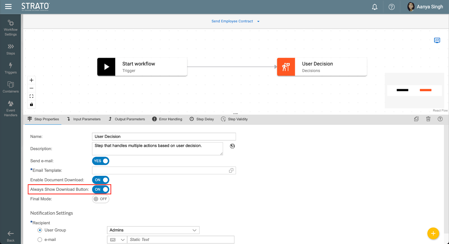The height and width of the screenshot is (244, 449).
Task: Open Send Employee Contract workflow dropdown
Action: point(235,21)
